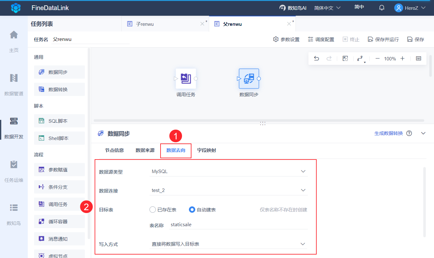434x258 pixels.
Task: Open the 数据源类型 MySQL dropdown
Action: pyautogui.click(x=228, y=171)
